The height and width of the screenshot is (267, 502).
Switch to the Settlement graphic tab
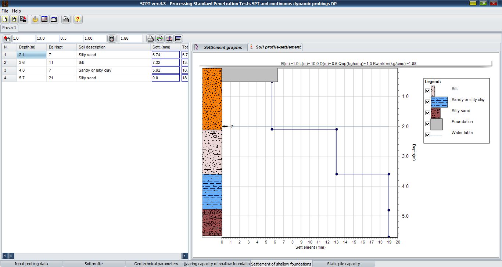click(223, 47)
